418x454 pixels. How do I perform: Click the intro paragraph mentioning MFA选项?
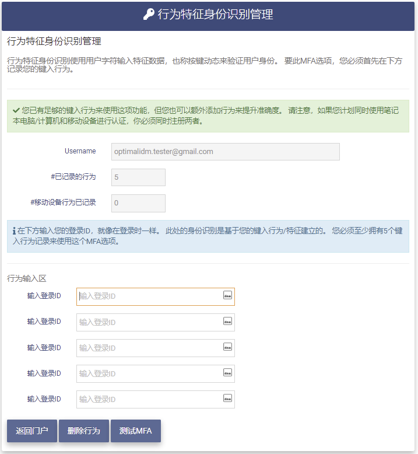[x=205, y=65]
